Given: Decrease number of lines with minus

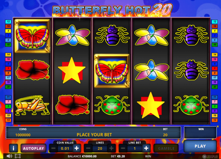Looking at the screenshot, I should (88, 148).
